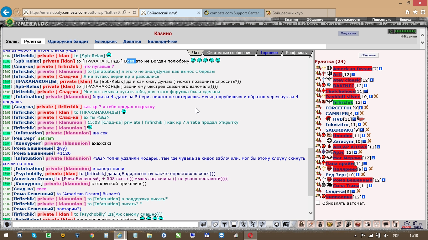Enable the 'Обновлять автомат.' checkbox
428x240 pixels.
point(318,203)
